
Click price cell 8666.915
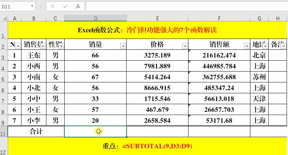(x=158, y=88)
